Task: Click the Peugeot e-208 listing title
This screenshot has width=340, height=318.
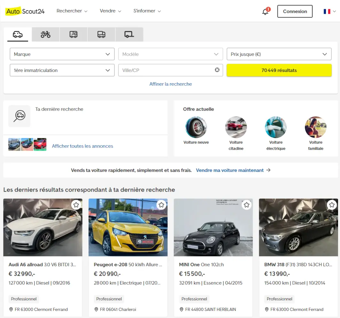Action: click(128, 265)
